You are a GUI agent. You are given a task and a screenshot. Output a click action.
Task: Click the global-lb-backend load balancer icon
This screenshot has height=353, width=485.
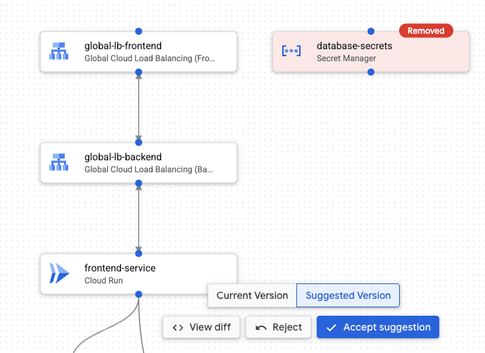[58, 162]
